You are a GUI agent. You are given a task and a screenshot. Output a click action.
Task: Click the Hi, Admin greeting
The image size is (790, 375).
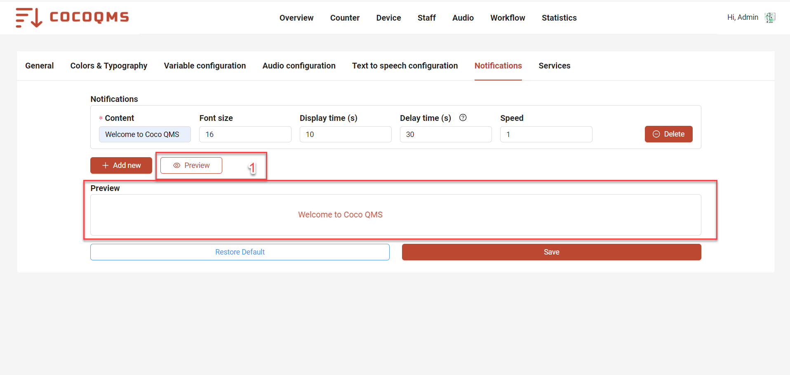(x=743, y=17)
